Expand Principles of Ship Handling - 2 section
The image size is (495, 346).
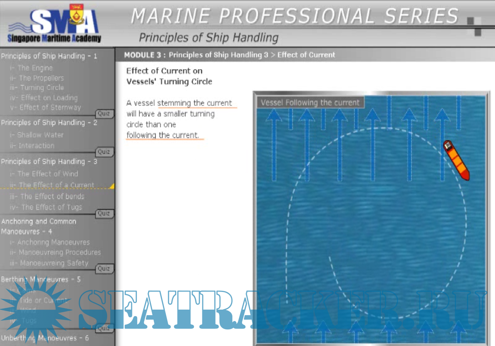click(x=49, y=123)
